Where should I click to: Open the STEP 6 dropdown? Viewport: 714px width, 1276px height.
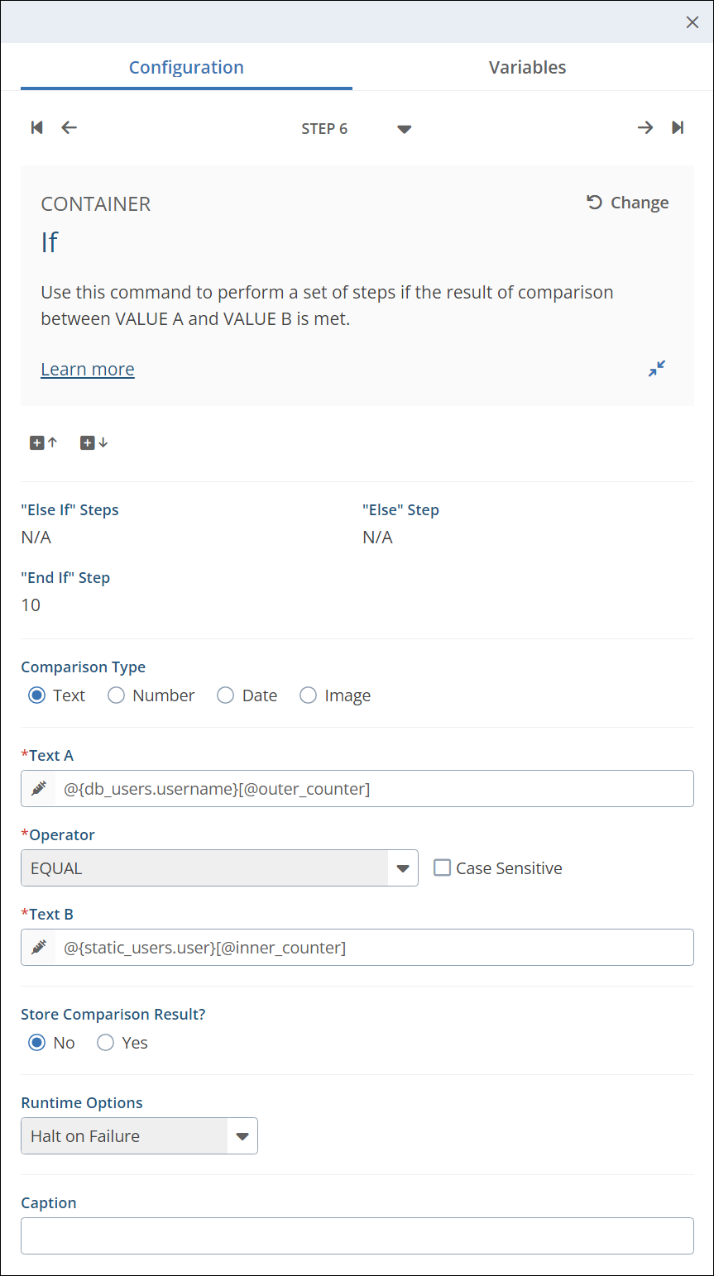point(404,129)
